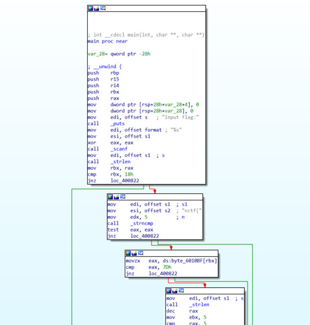The image size is (310, 325).
Task: Click 'jnz loc_400822' in main proc node
Action: pyautogui.click(x=113, y=181)
